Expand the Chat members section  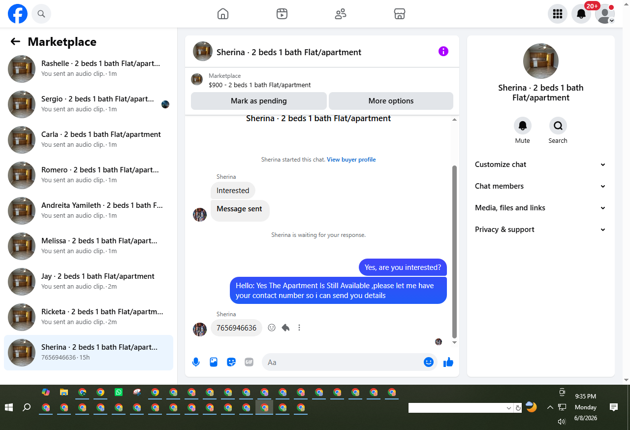[x=541, y=186]
